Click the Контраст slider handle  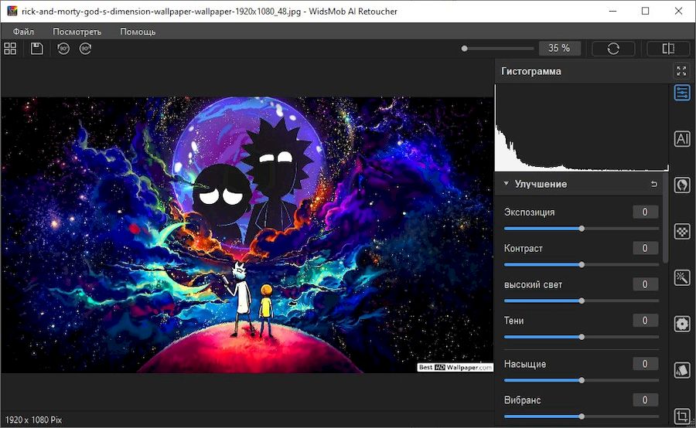[x=582, y=265]
